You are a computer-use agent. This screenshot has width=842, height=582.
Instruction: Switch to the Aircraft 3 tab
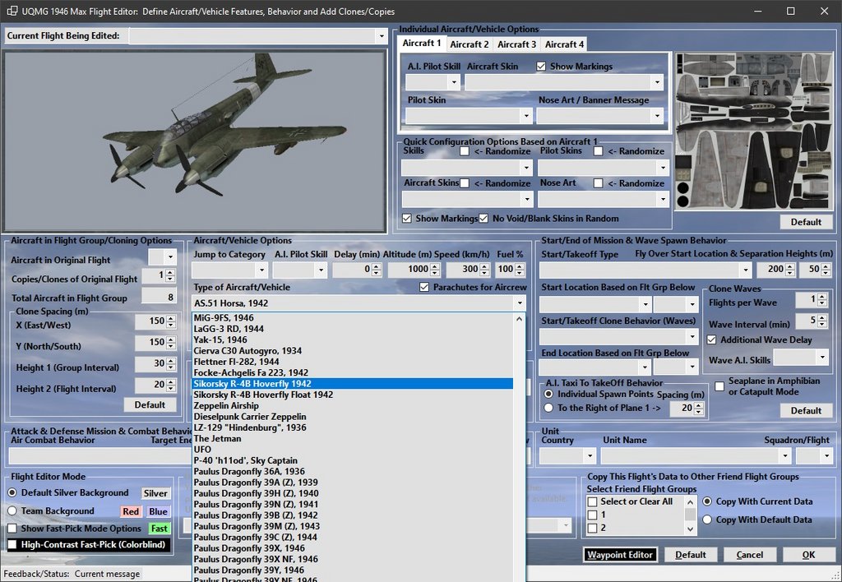516,44
